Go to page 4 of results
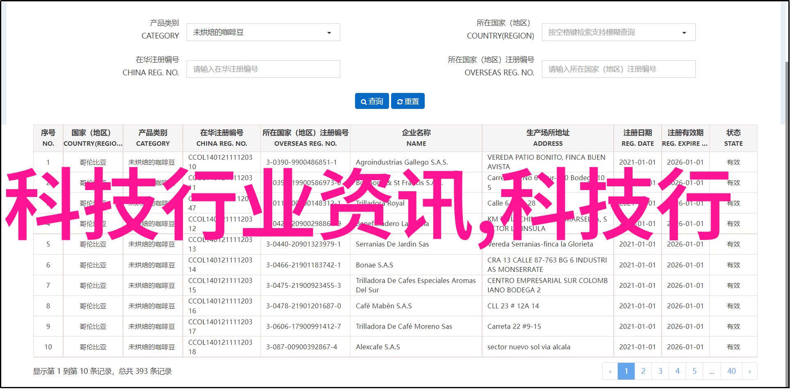 click(x=678, y=371)
